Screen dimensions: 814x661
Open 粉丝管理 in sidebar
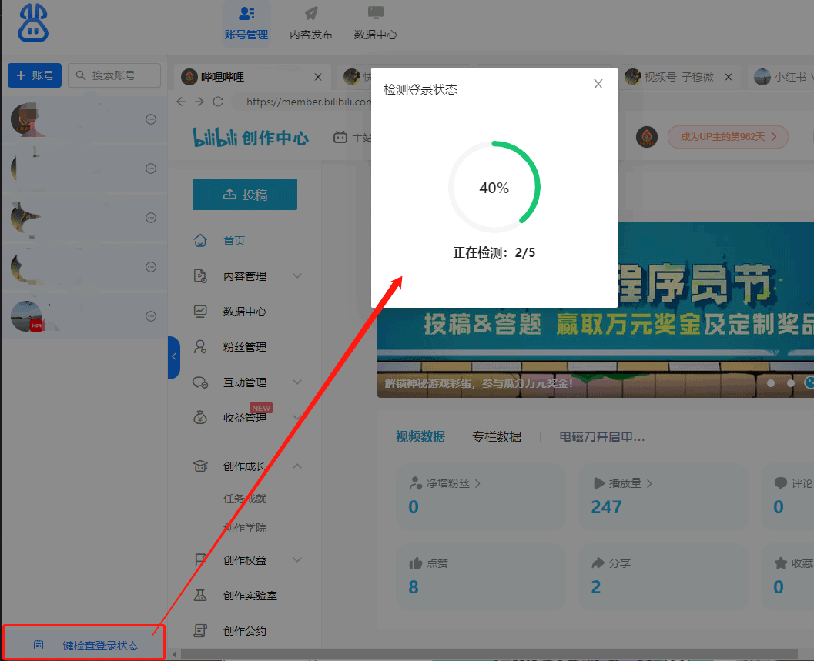click(245, 347)
